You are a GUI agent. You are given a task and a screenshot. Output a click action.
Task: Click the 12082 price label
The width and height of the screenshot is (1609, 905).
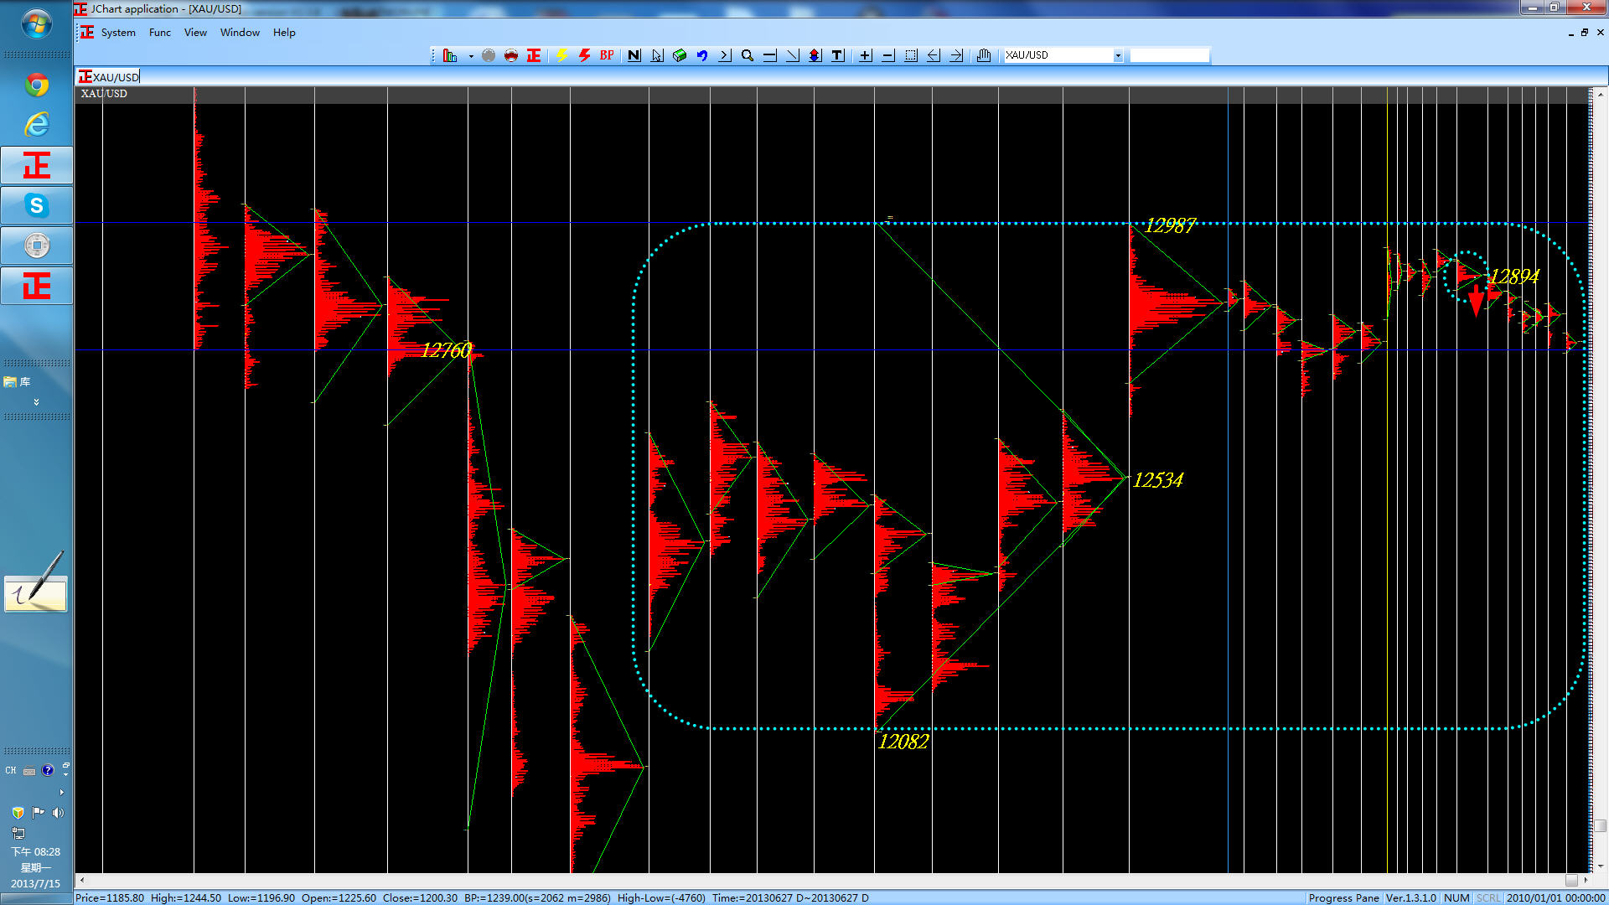pos(903,742)
